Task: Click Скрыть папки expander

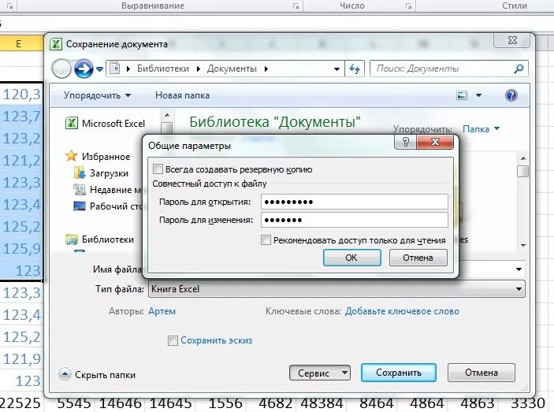Action: (97, 374)
